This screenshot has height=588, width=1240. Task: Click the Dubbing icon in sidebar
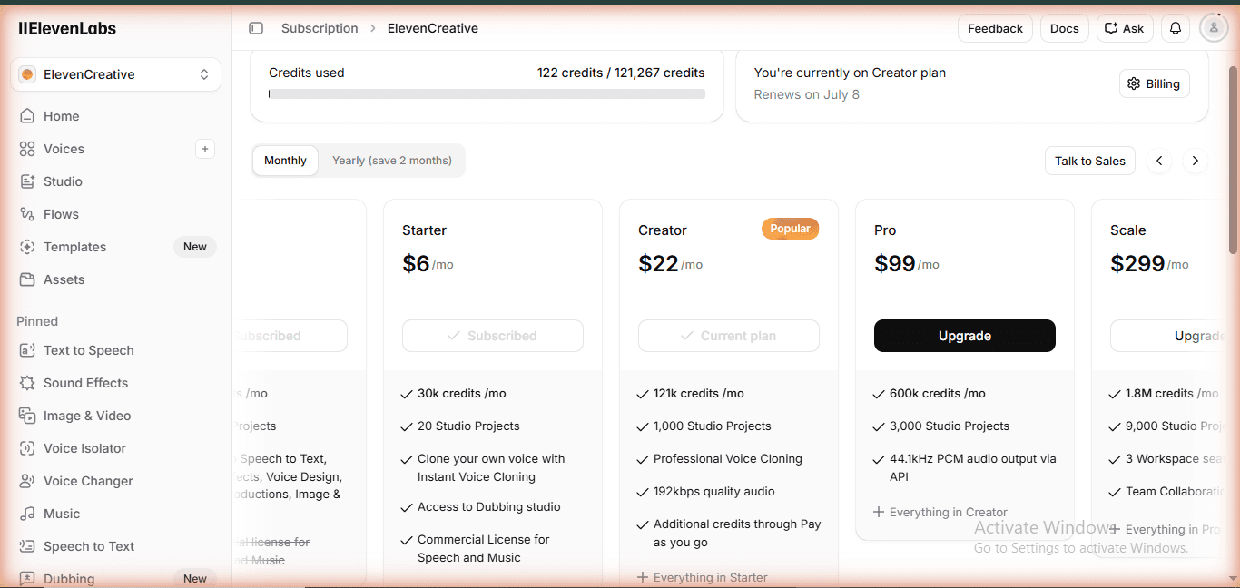[x=27, y=579]
